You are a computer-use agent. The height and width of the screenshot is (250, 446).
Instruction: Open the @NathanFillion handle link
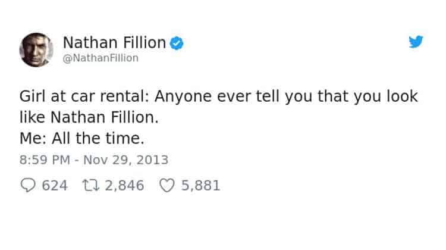point(100,58)
